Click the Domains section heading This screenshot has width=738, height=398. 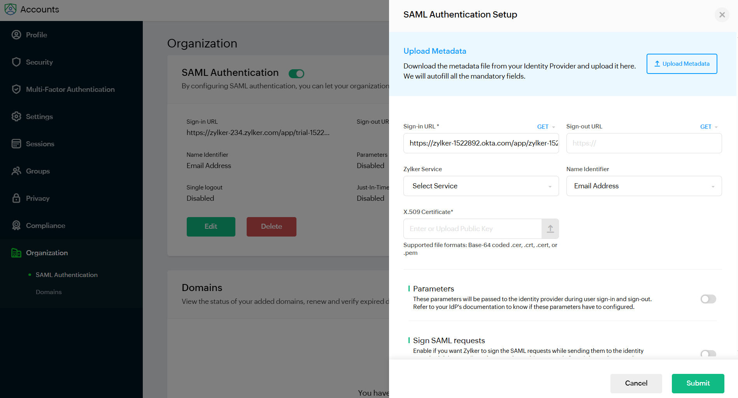click(x=202, y=288)
